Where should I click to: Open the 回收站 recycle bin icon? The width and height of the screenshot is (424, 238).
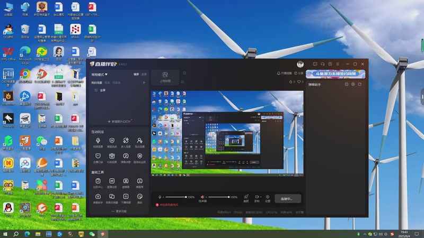click(x=25, y=32)
